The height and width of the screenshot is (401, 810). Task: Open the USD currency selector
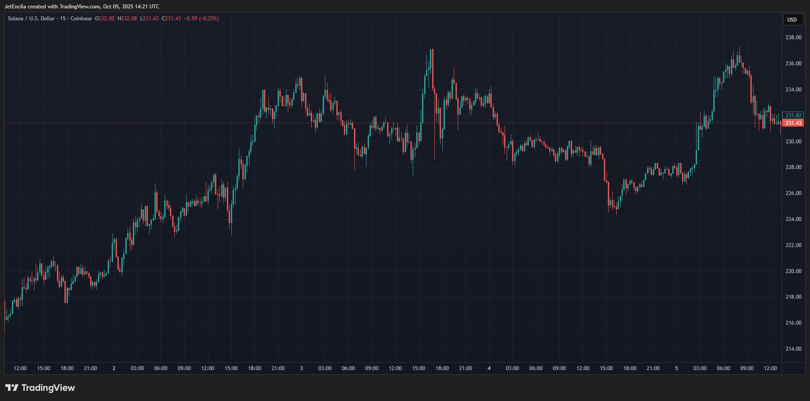792,19
